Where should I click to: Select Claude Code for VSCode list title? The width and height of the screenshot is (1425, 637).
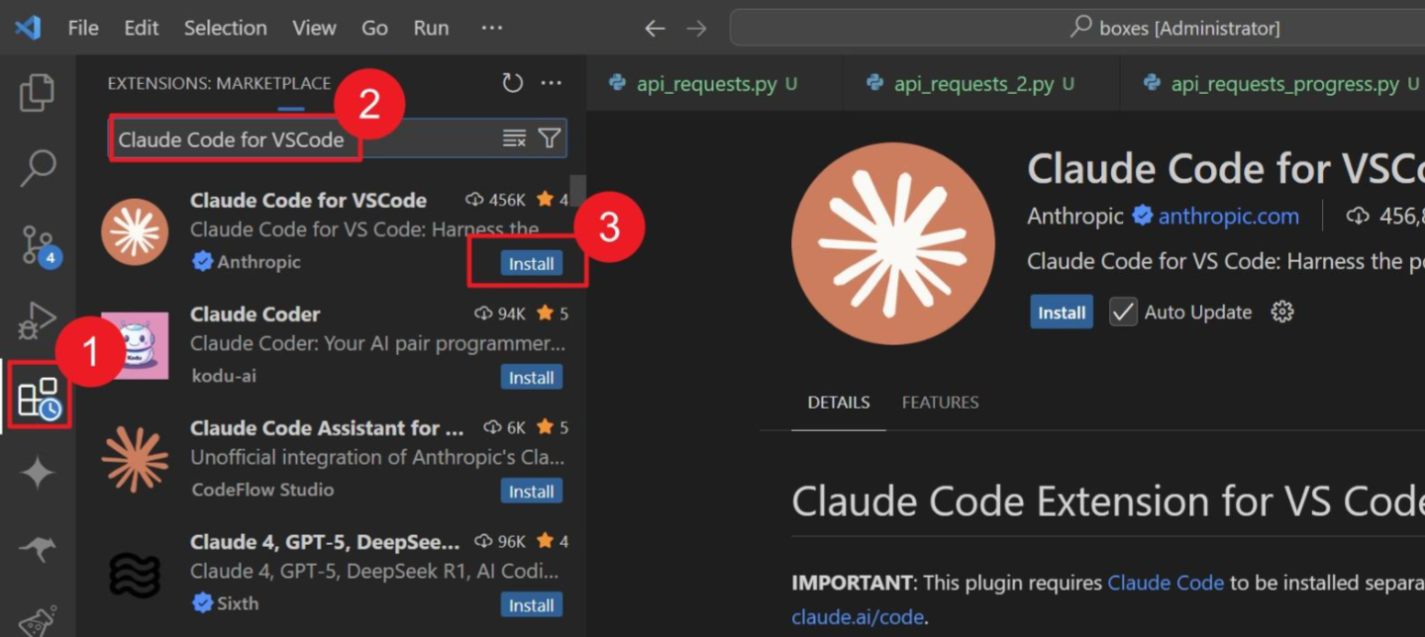(x=308, y=200)
